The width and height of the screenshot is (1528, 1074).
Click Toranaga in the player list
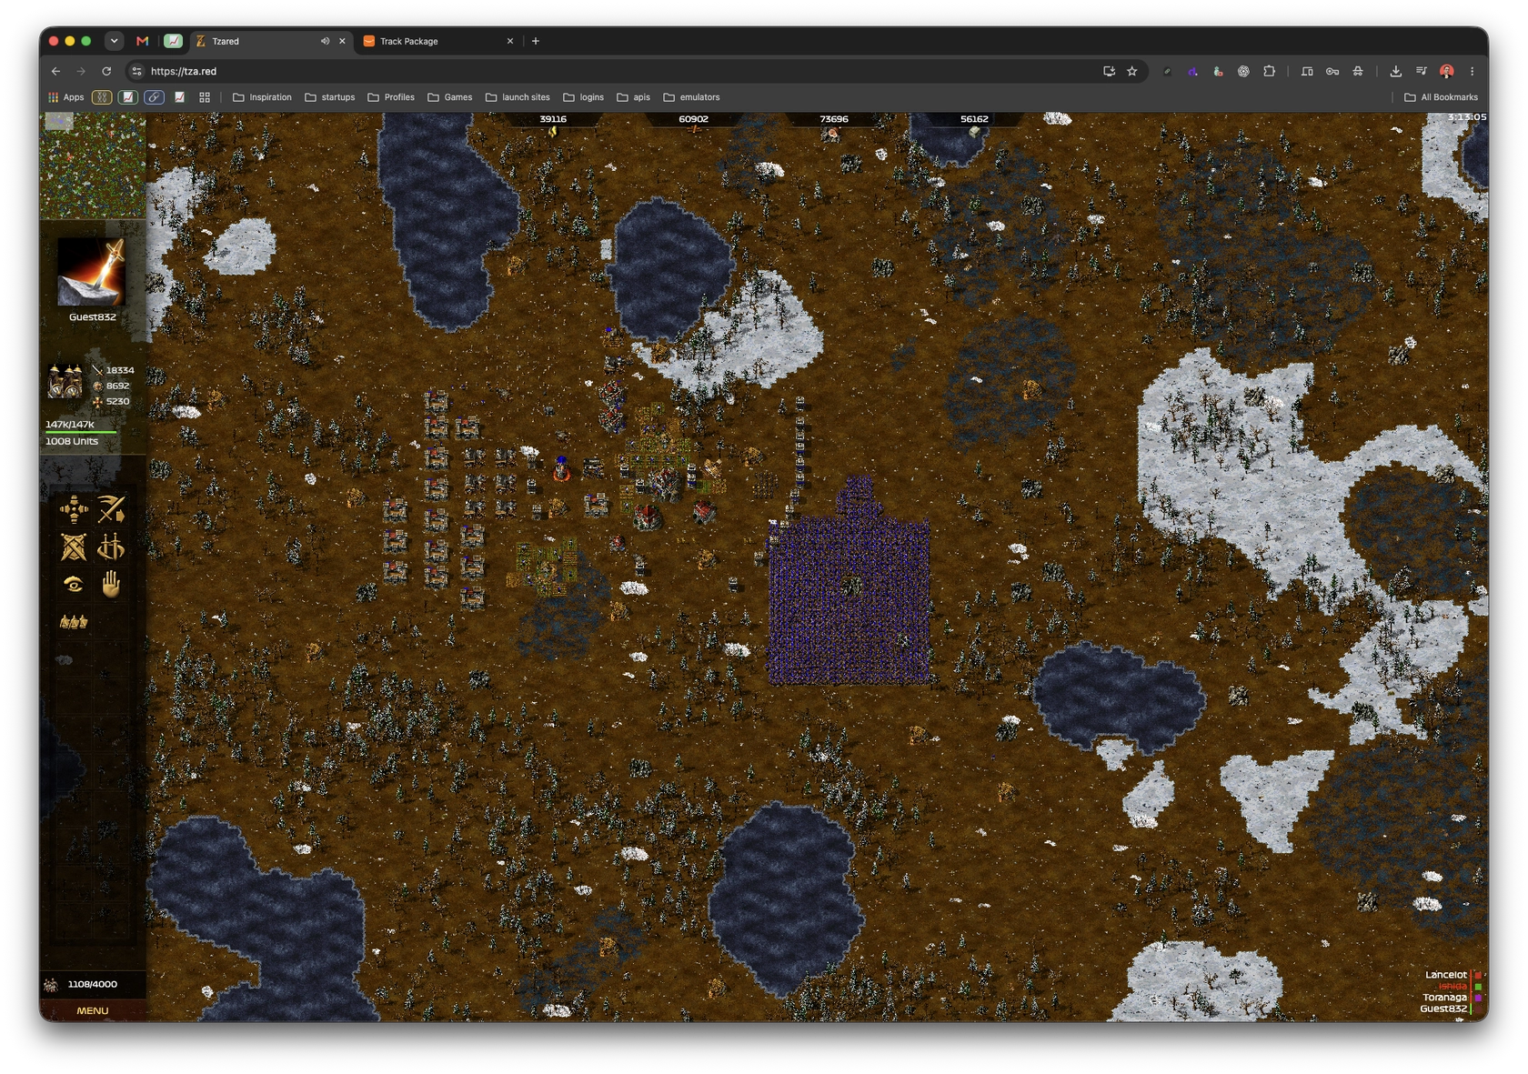coord(1444,998)
